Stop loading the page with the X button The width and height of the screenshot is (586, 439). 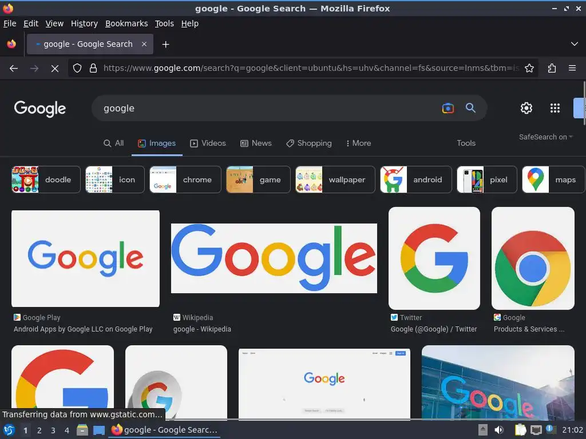coord(54,69)
